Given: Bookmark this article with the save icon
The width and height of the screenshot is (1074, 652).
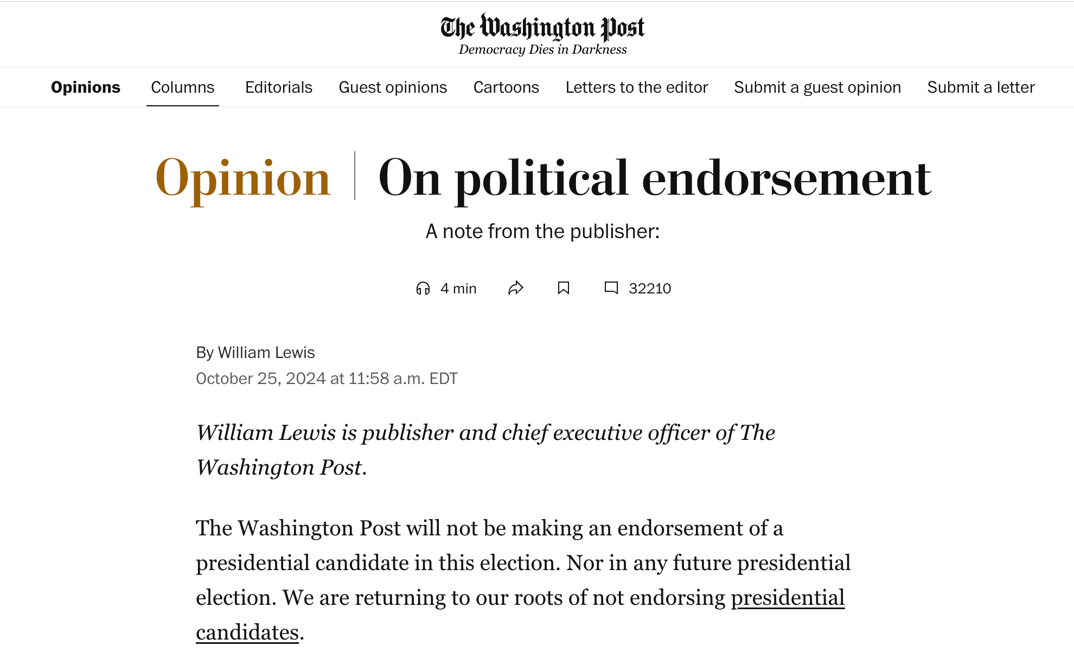Looking at the screenshot, I should pyautogui.click(x=564, y=288).
